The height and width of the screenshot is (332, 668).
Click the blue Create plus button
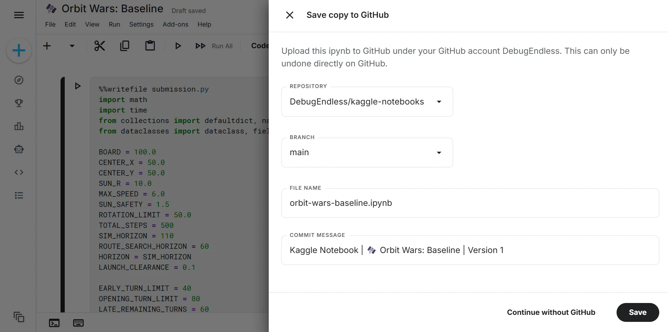coord(19,51)
